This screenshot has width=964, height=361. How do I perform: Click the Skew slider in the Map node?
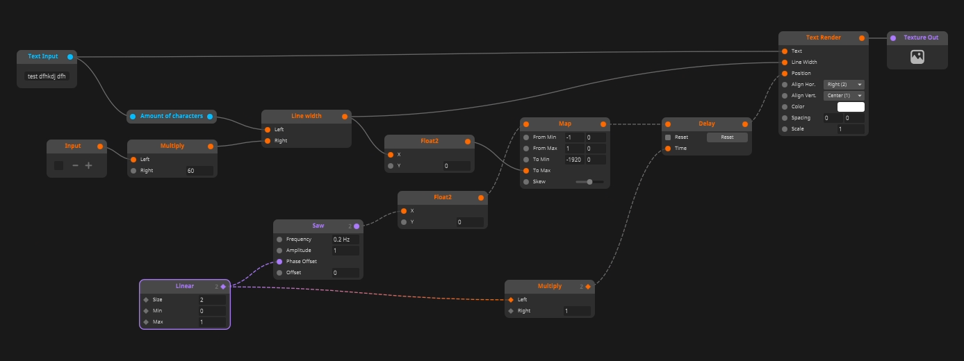[x=589, y=182]
